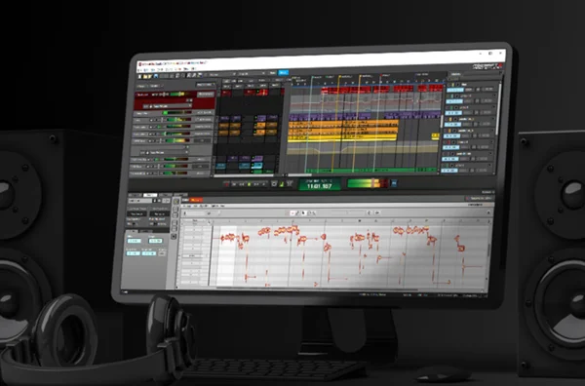This screenshot has height=386, width=585.
Task: Select the highlighted Sound tab in lower panel
Action: click(x=150, y=195)
